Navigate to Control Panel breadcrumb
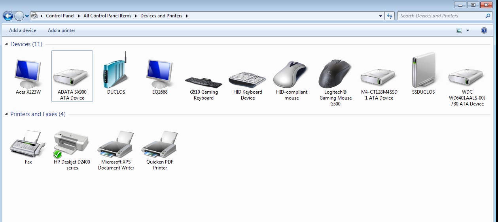The image size is (498, 222). (60, 16)
